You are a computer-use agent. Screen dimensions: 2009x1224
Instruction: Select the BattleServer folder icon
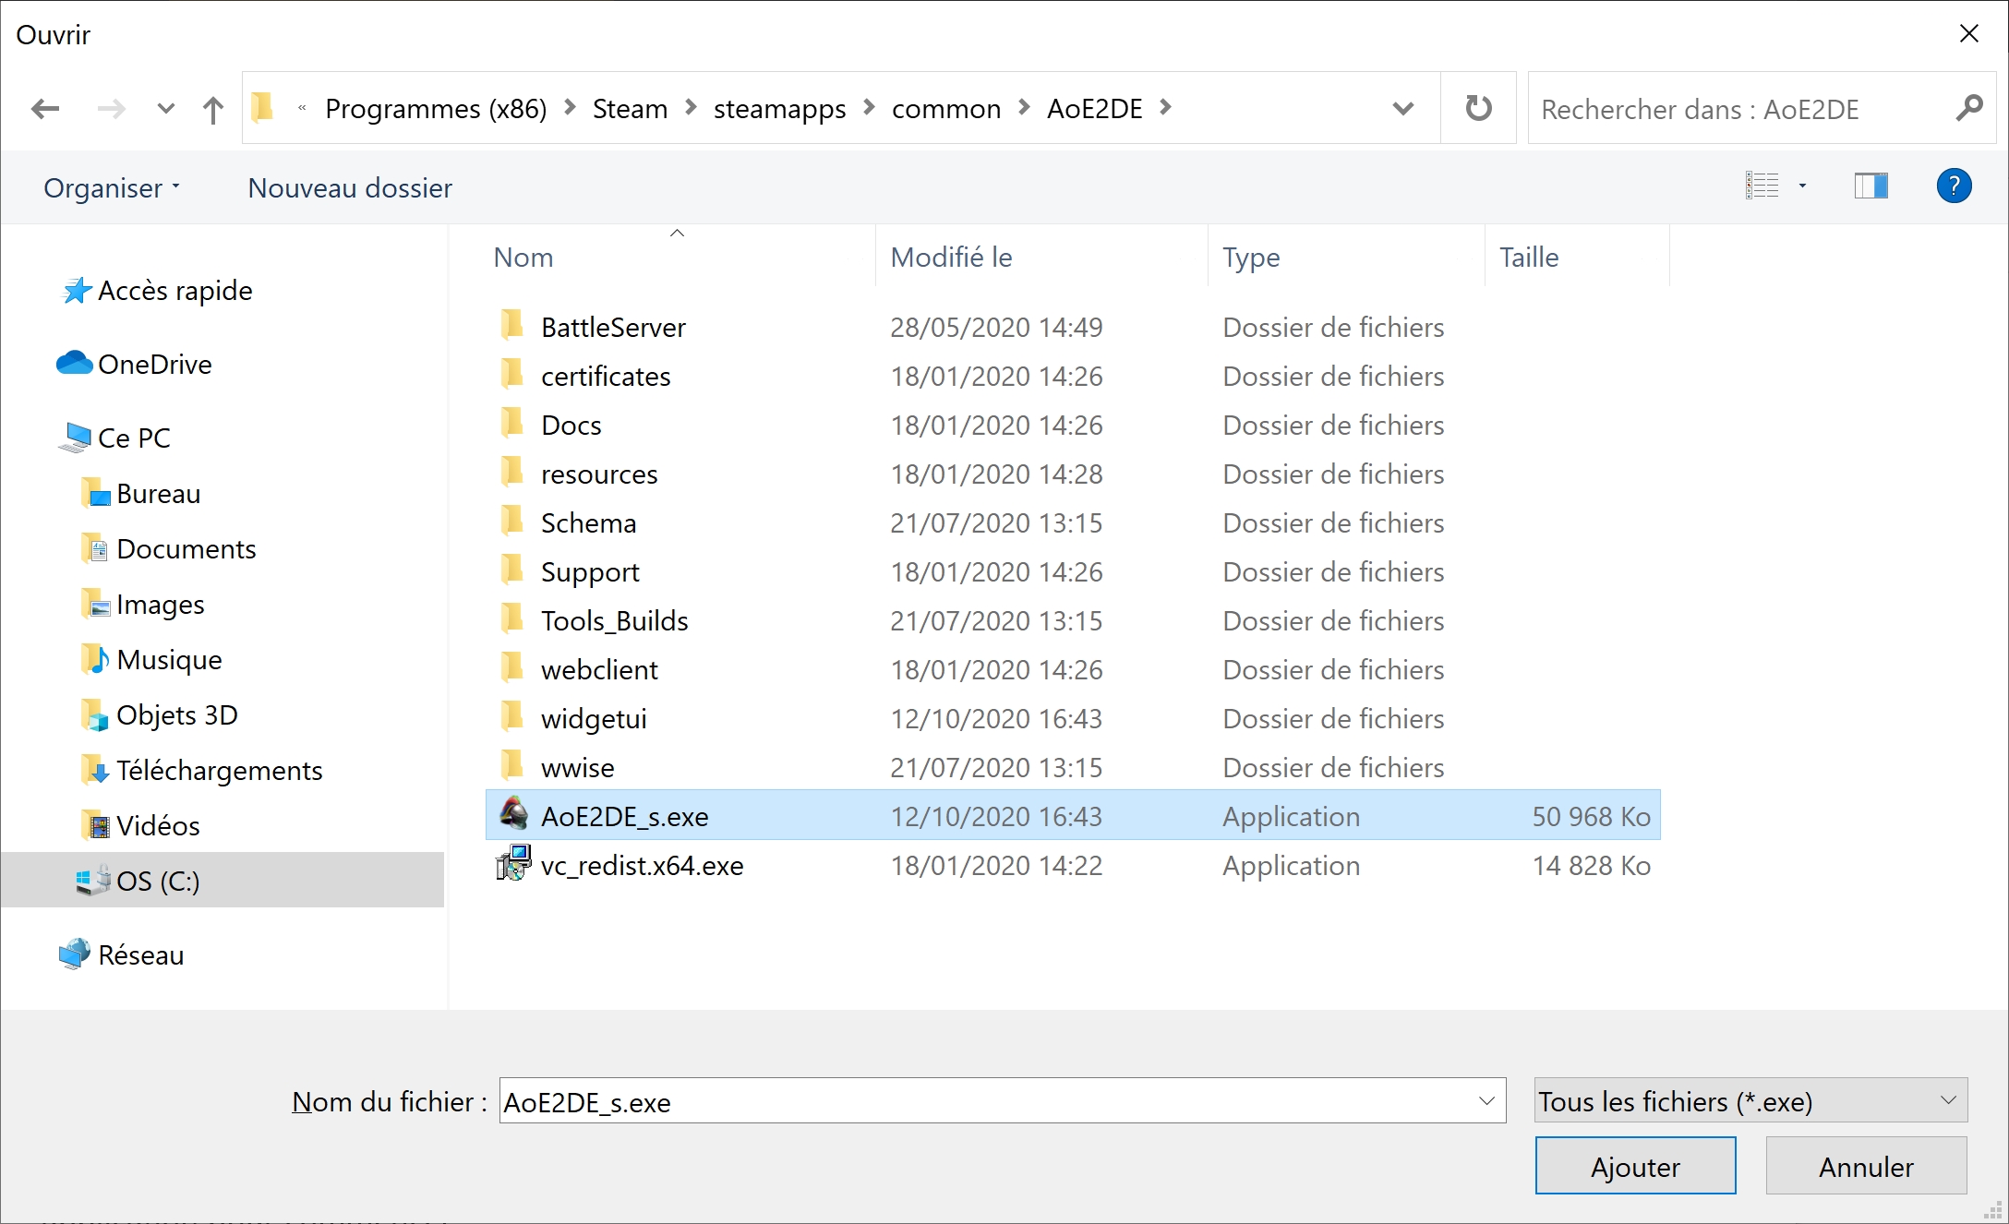(x=512, y=325)
